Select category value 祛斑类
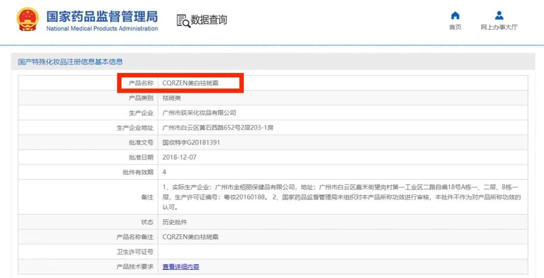544x278 pixels. pos(172,98)
